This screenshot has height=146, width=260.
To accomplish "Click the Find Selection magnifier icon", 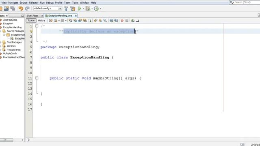I will [70, 21].
